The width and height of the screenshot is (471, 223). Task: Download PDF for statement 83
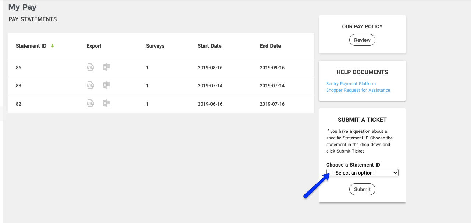pyautogui.click(x=90, y=85)
